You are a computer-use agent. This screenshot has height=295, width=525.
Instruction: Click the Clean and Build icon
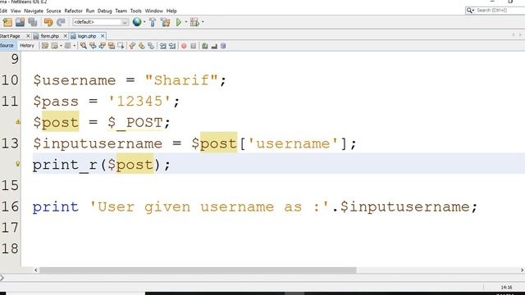point(165,22)
